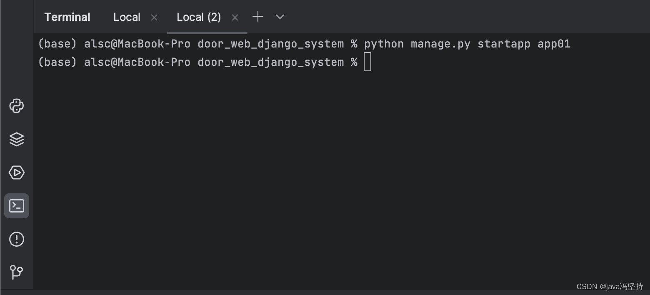Close the Local terminal tab
The height and width of the screenshot is (295, 650).
(154, 17)
